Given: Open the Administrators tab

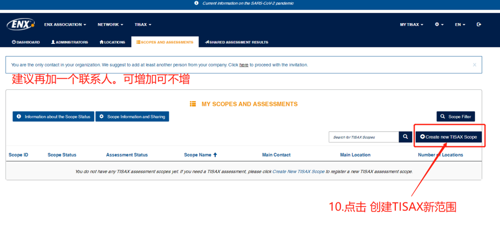Looking at the screenshot, I should [x=69, y=42].
